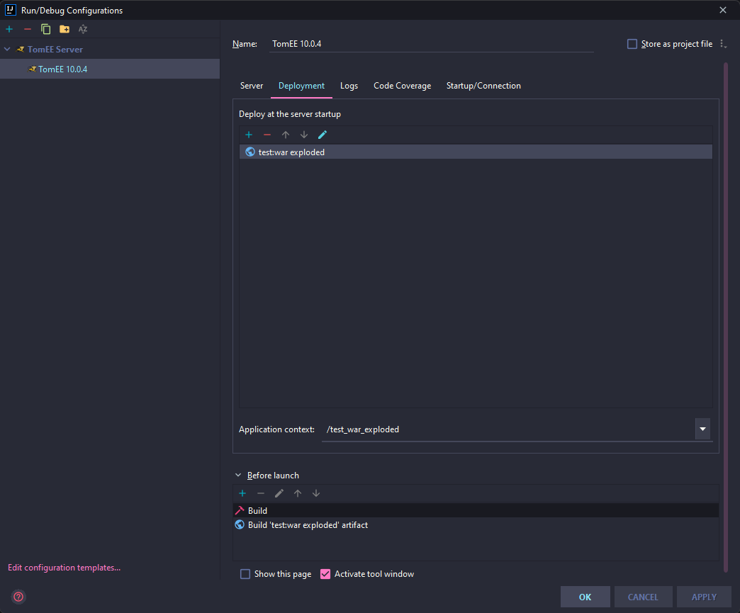Disable Activate tool window
Screen dimensions: 740x613
coord(325,574)
